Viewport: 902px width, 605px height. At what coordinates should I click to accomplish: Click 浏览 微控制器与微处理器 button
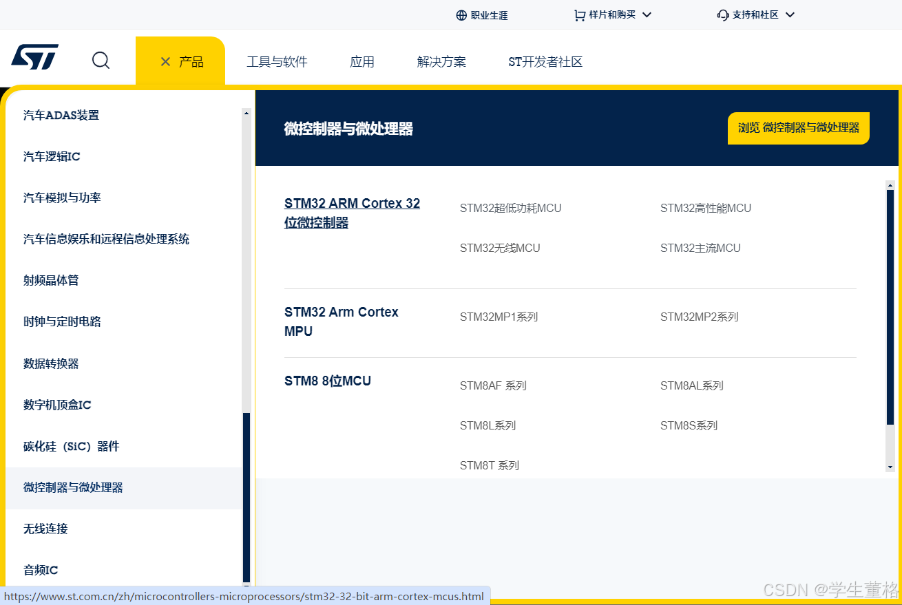tap(799, 128)
